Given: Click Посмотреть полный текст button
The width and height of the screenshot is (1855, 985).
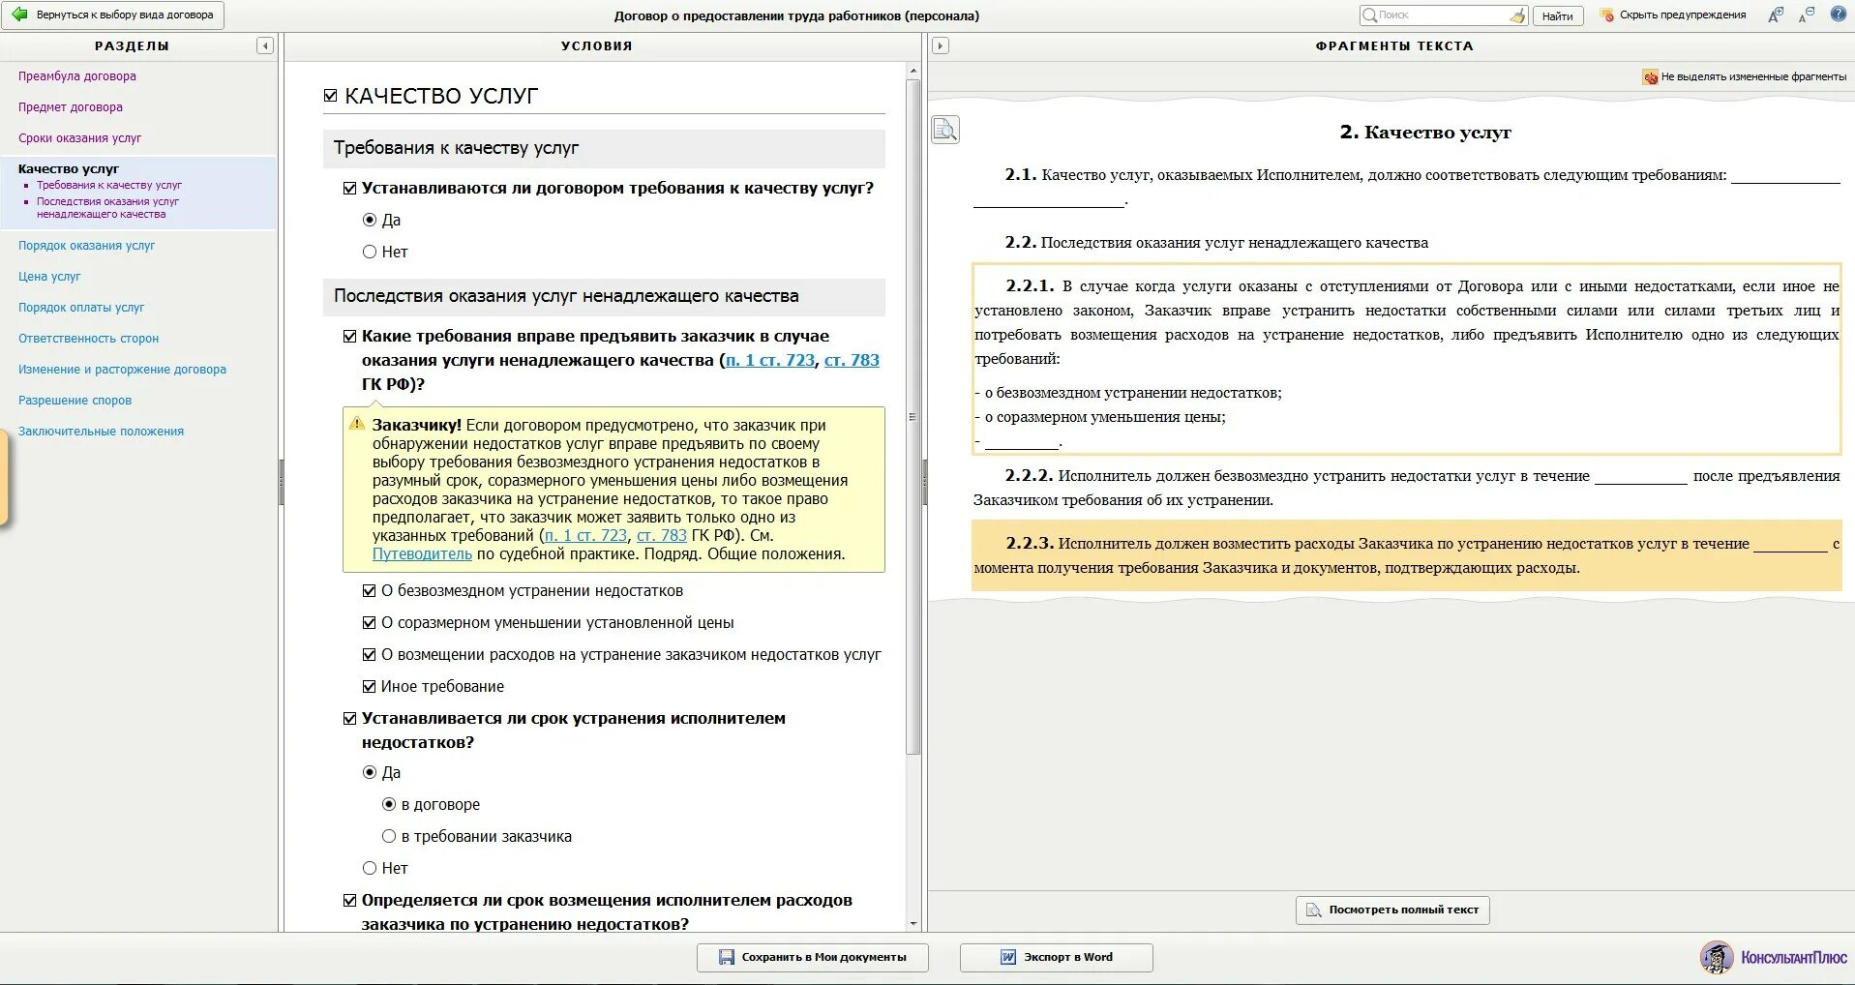Looking at the screenshot, I should pyautogui.click(x=1392, y=910).
